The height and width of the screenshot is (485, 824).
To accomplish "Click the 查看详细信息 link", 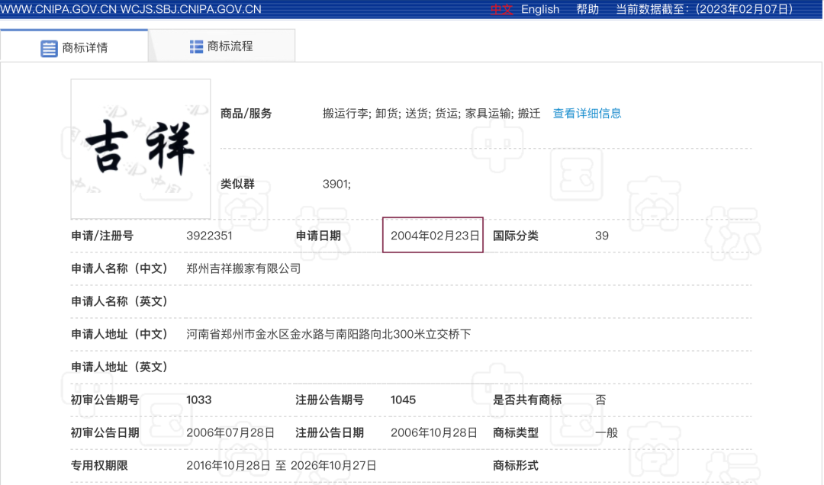I will tap(587, 114).
